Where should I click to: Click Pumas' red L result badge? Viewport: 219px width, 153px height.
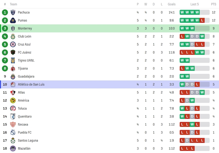(x=202, y=20)
